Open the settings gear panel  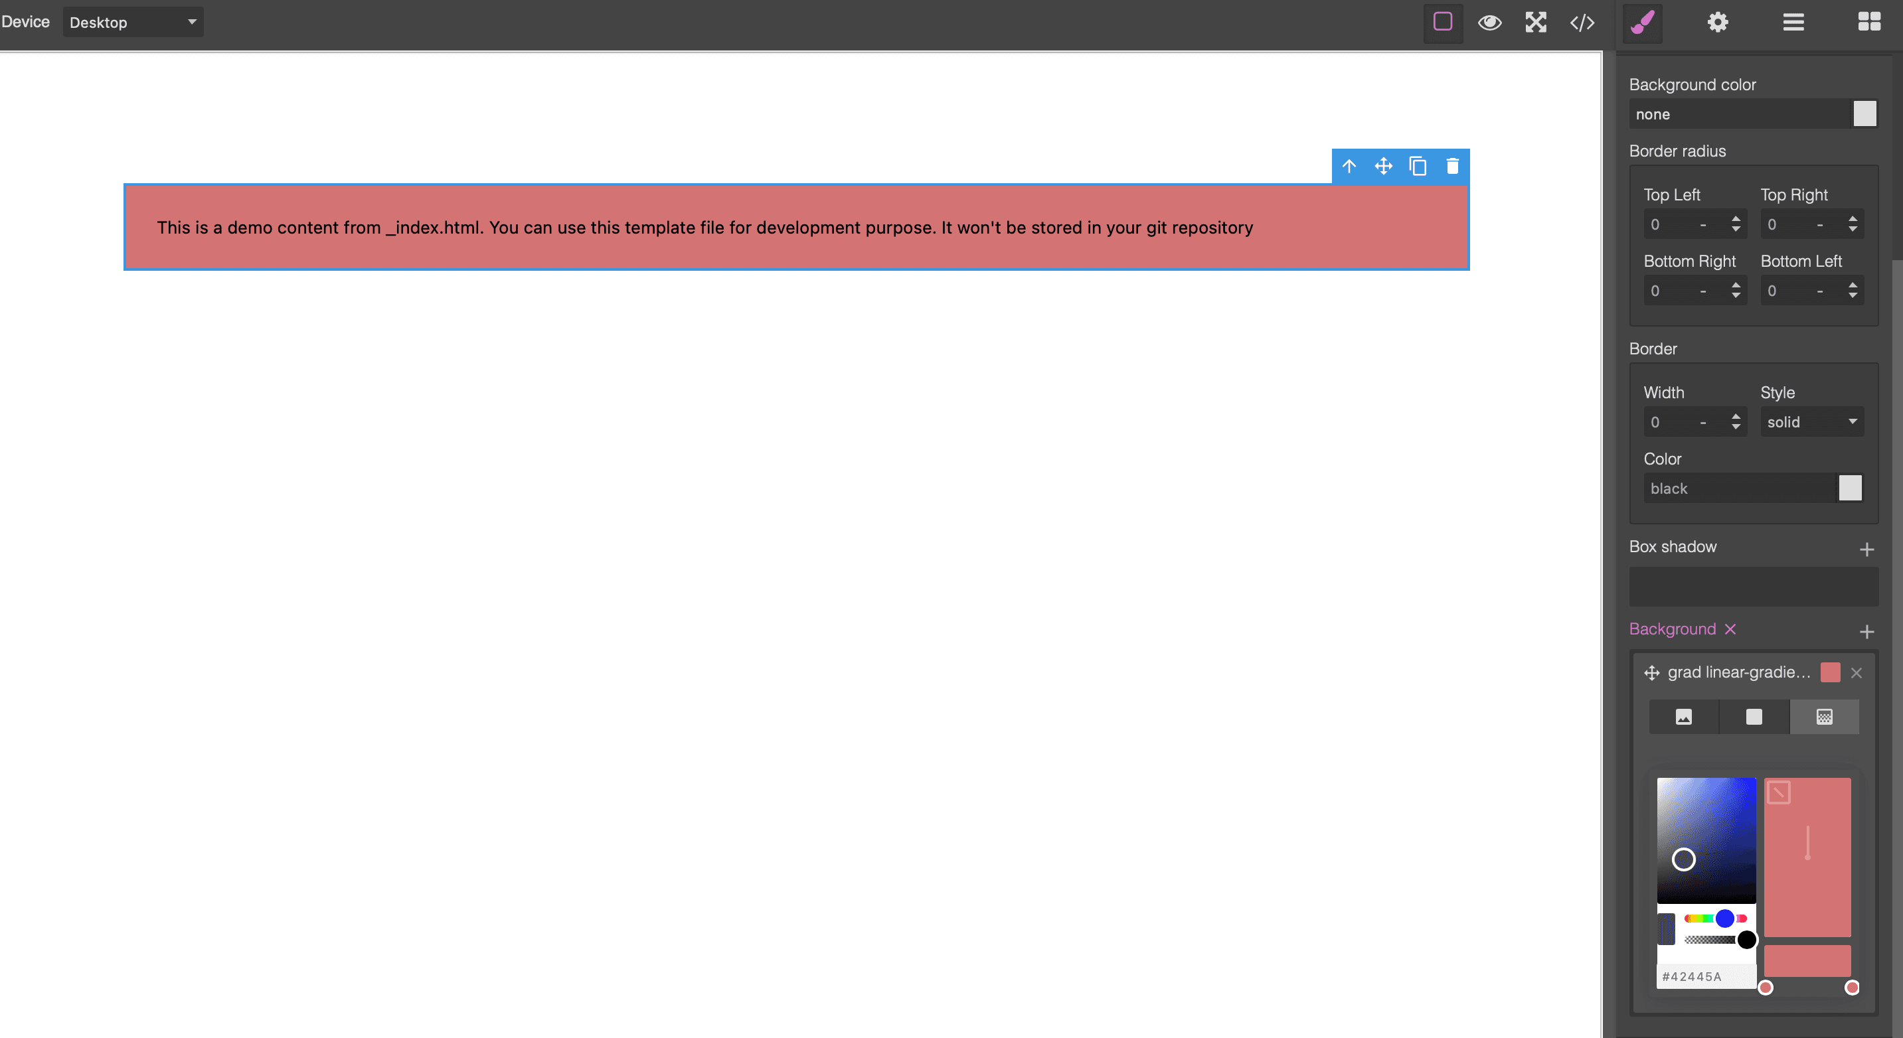pyautogui.click(x=1719, y=22)
